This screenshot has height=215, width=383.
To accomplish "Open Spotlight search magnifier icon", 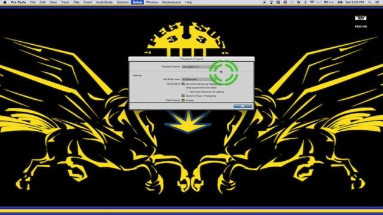I will point(370,2).
